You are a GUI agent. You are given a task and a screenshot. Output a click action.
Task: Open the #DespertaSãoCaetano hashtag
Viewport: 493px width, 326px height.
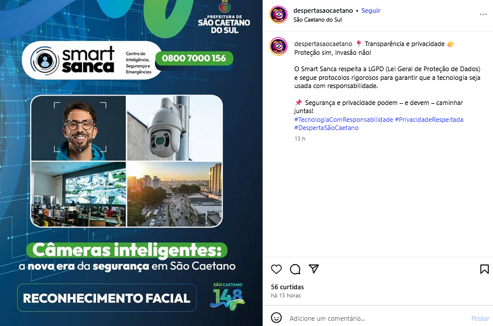pyautogui.click(x=326, y=128)
